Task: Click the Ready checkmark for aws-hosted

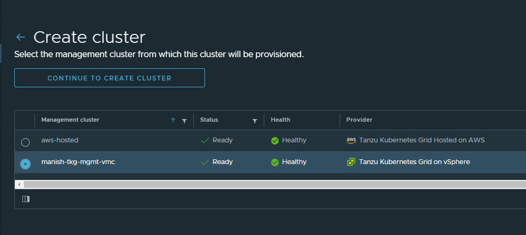Action: click(204, 141)
